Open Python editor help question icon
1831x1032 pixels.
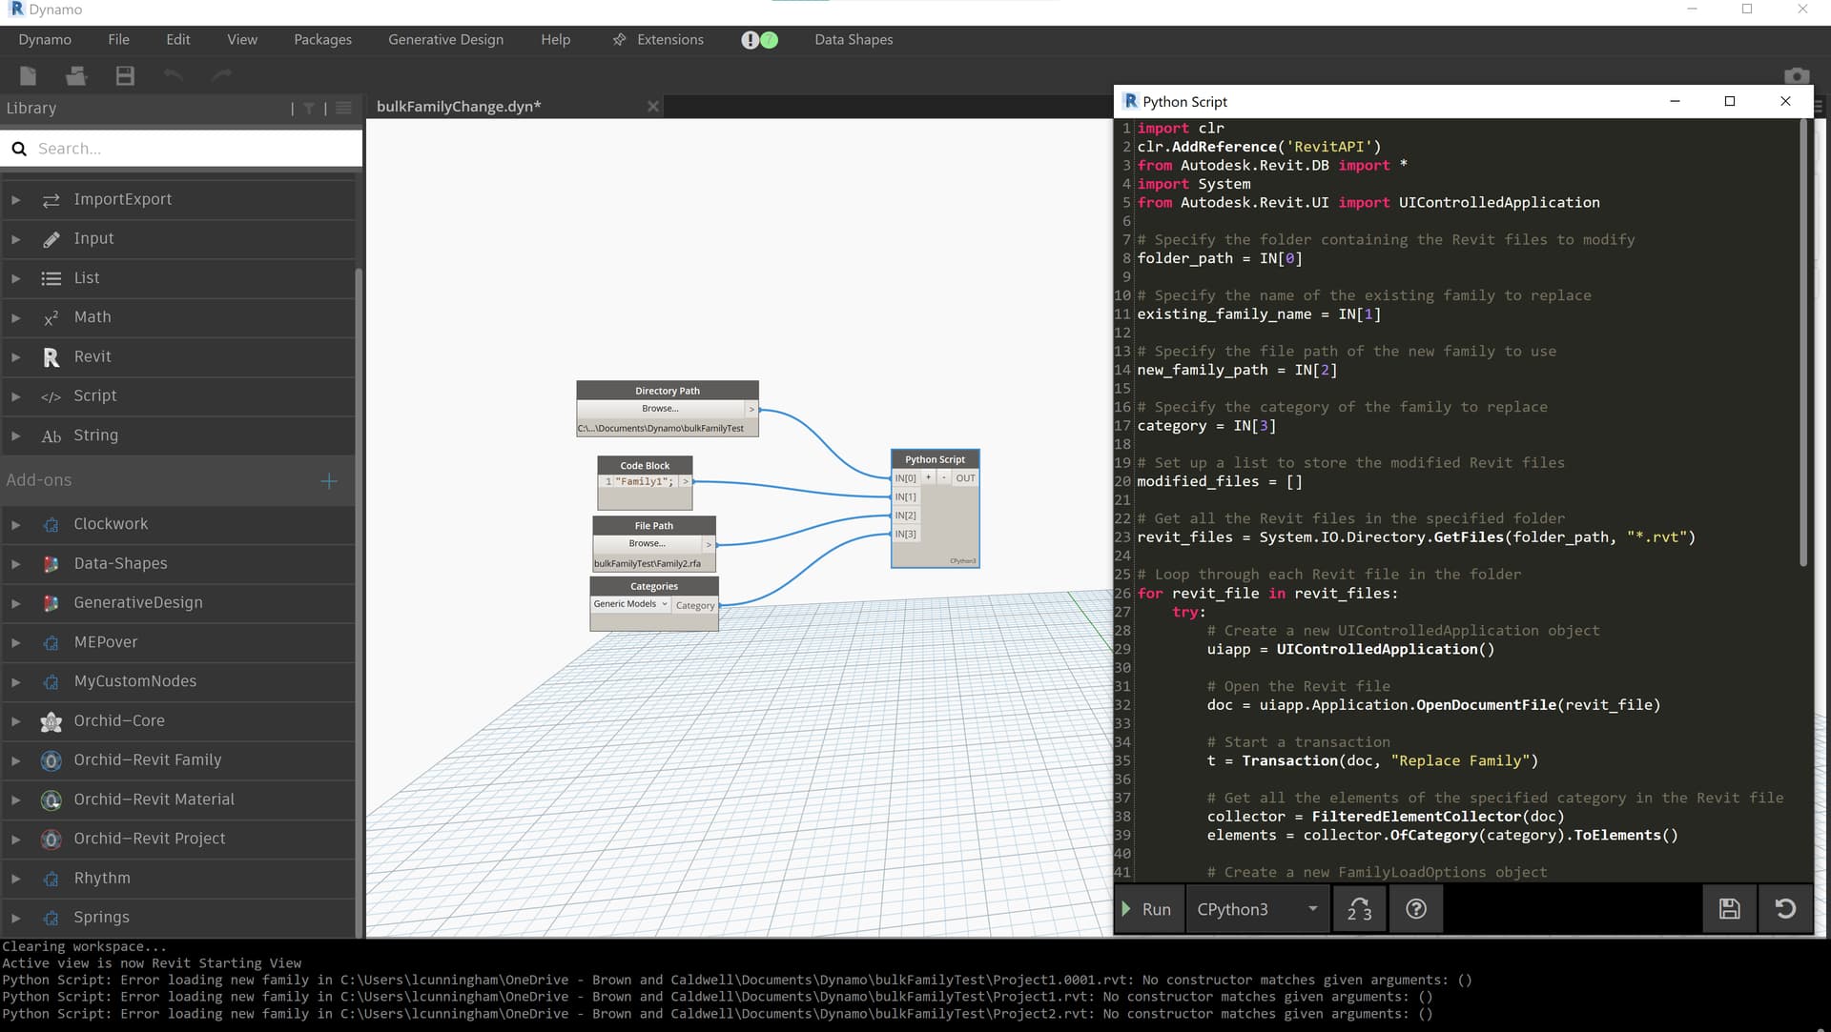point(1416,909)
